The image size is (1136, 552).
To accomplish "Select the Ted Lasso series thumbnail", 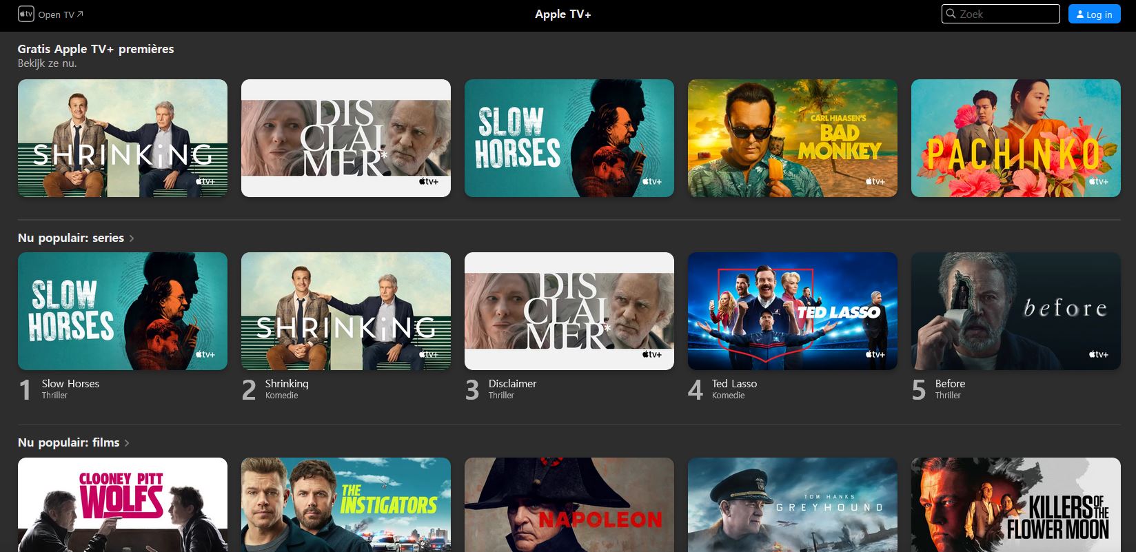I will coord(793,311).
